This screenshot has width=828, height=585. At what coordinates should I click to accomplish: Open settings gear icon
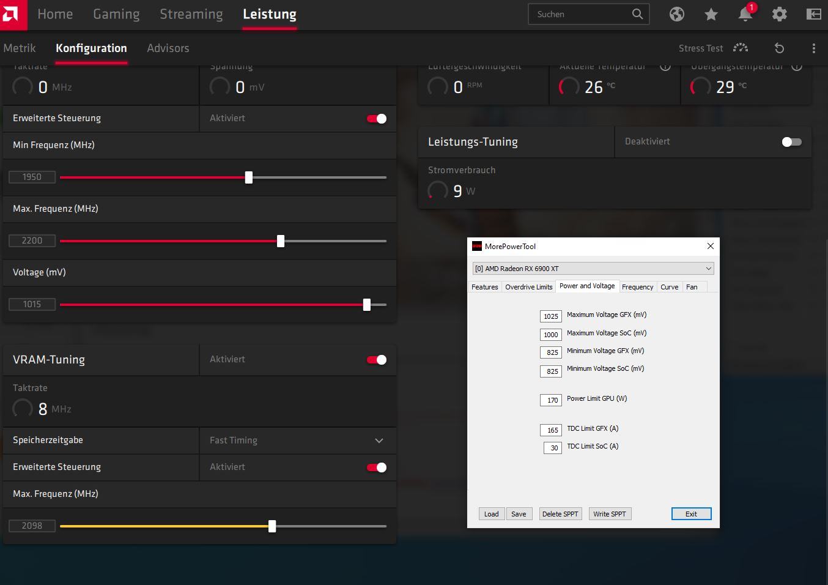780,14
